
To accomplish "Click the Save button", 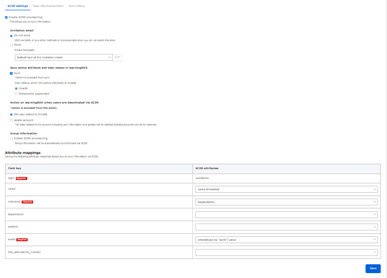I will tap(373, 268).
